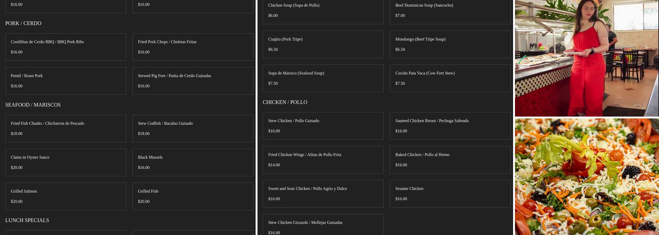Image resolution: width=659 pixels, height=235 pixels.
Task: Choose Sauteed Chicken Breast / Pechuga Salteada
Action: coord(450,125)
